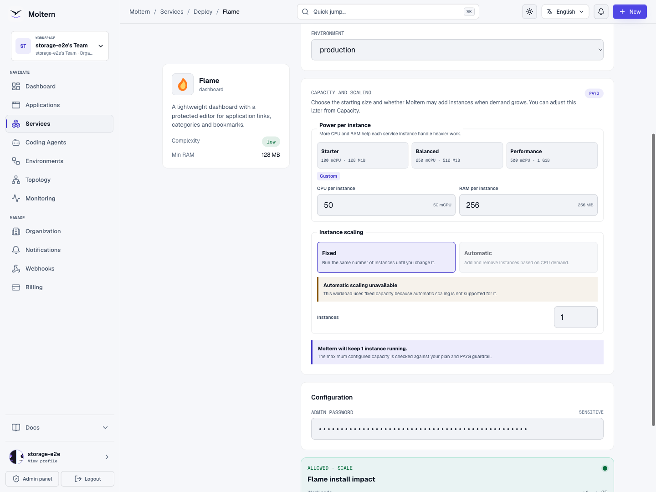Toggle the light/dark theme sun icon

pyautogui.click(x=529, y=12)
